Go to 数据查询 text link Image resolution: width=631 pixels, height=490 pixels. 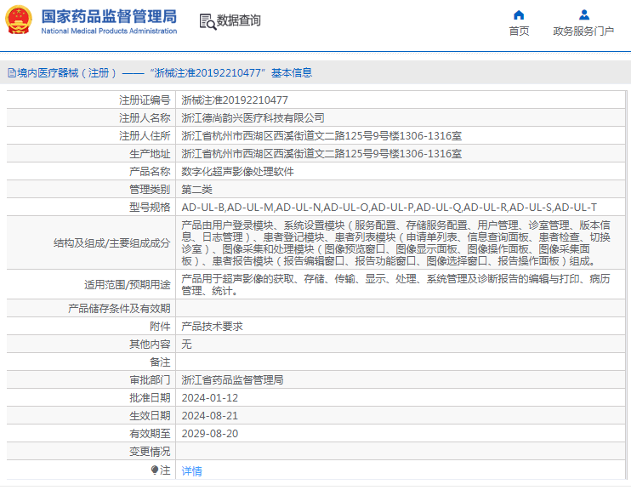tap(239, 20)
